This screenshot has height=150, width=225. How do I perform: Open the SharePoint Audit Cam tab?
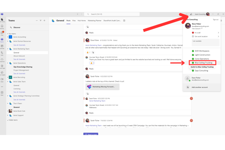112,21
